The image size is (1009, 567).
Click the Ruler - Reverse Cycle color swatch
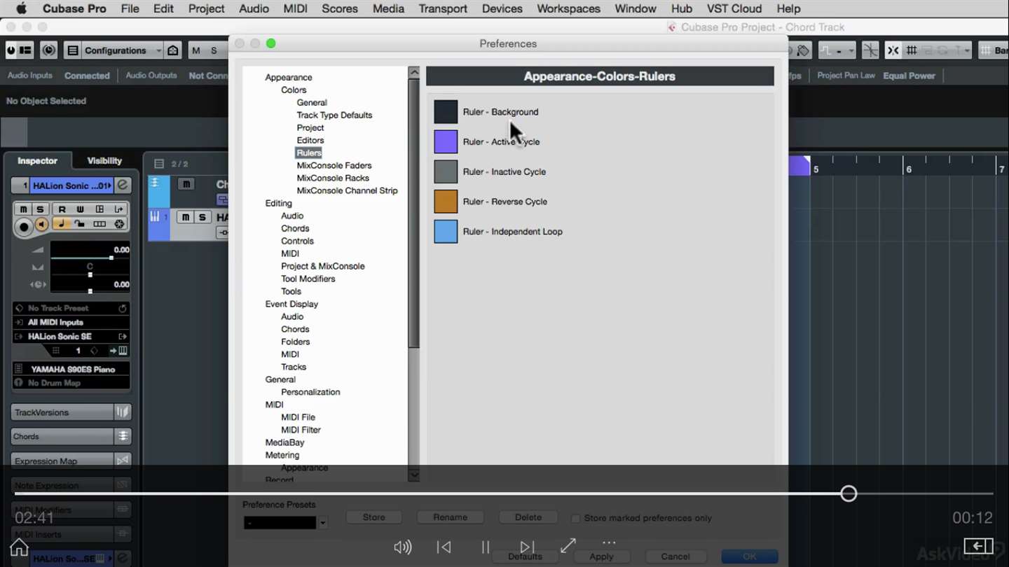446,202
